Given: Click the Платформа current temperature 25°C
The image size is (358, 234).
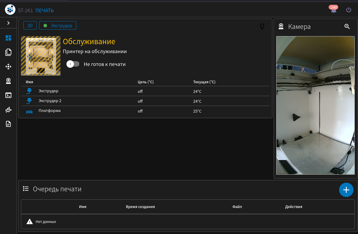Looking at the screenshot, I should click(197, 111).
